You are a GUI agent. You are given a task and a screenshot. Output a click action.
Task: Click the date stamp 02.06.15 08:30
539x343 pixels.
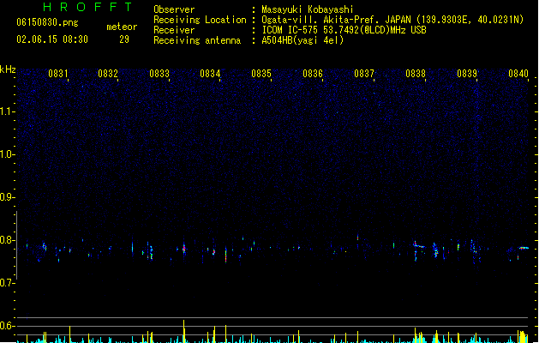52,39
